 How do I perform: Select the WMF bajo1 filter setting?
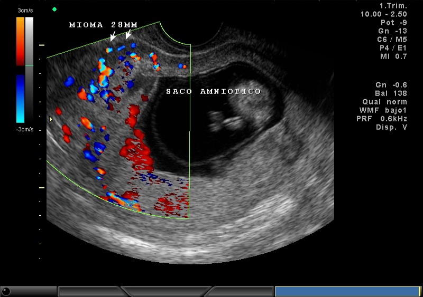coord(382,110)
